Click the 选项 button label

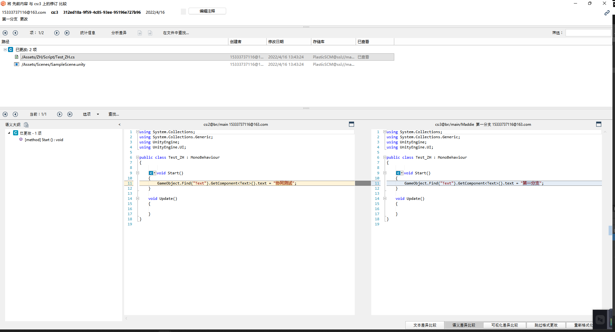(87, 114)
